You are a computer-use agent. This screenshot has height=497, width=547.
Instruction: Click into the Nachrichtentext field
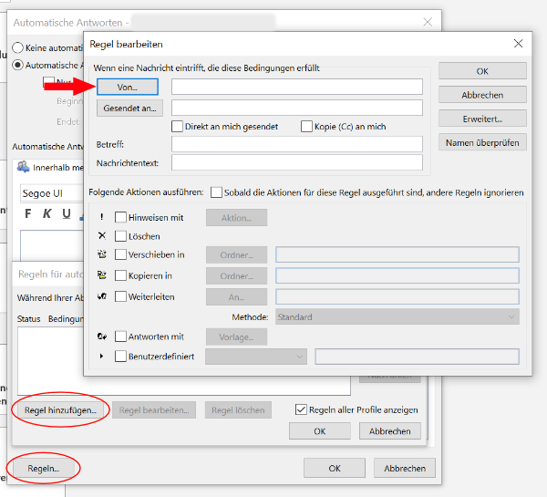click(x=297, y=162)
